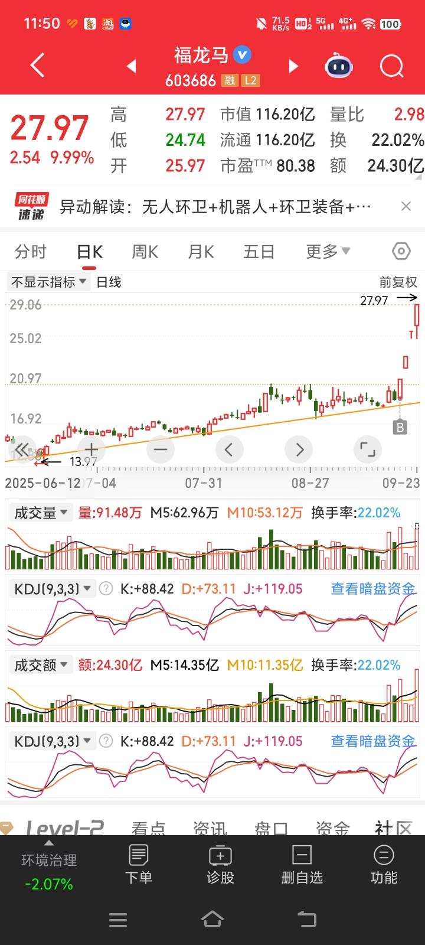Tap stock code 603686

coord(190,81)
